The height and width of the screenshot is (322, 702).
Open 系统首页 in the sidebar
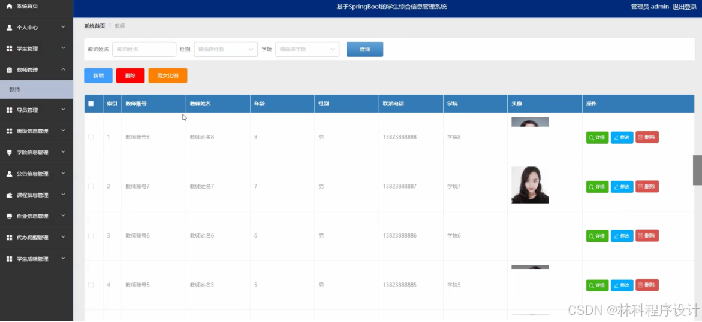[36, 7]
